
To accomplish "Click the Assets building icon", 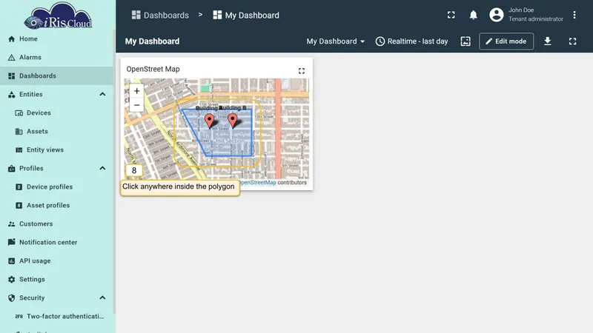I will (19, 132).
